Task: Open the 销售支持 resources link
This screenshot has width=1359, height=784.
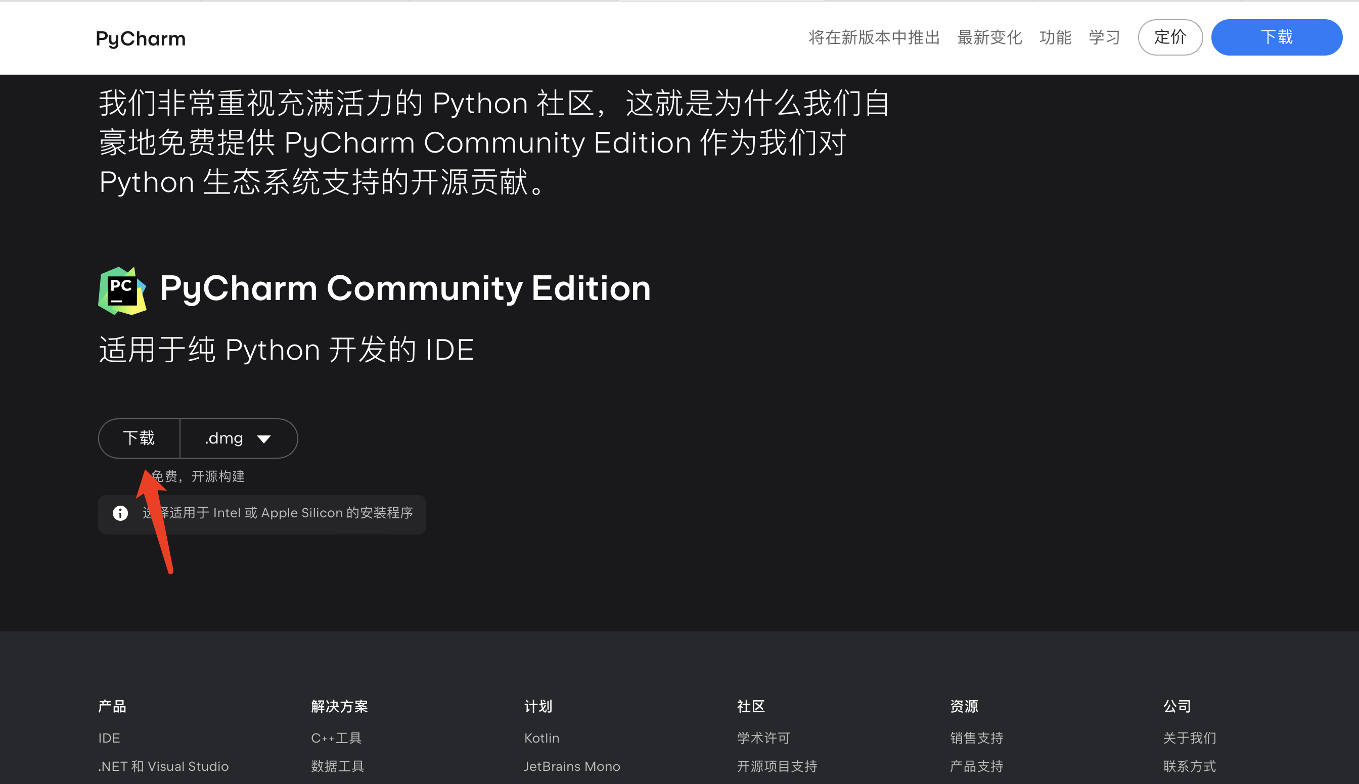Action: pos(976,738)
